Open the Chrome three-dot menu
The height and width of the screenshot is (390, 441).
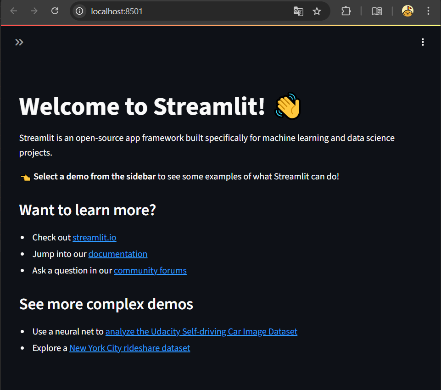tap(428, 11)
